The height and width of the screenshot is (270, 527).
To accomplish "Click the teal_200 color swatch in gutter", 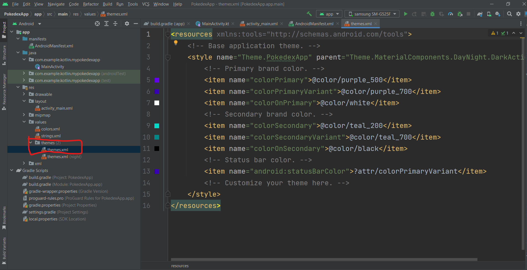I will click(157, 126).
